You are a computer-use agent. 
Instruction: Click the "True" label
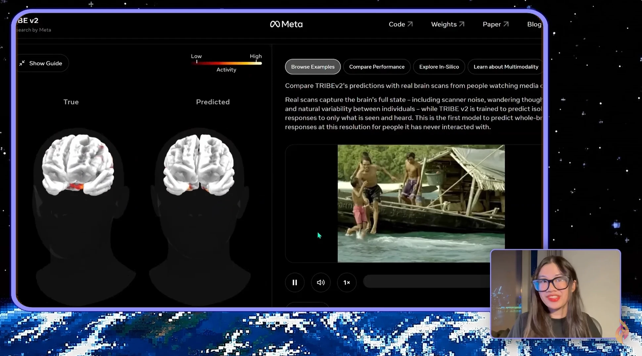[71, 102]
